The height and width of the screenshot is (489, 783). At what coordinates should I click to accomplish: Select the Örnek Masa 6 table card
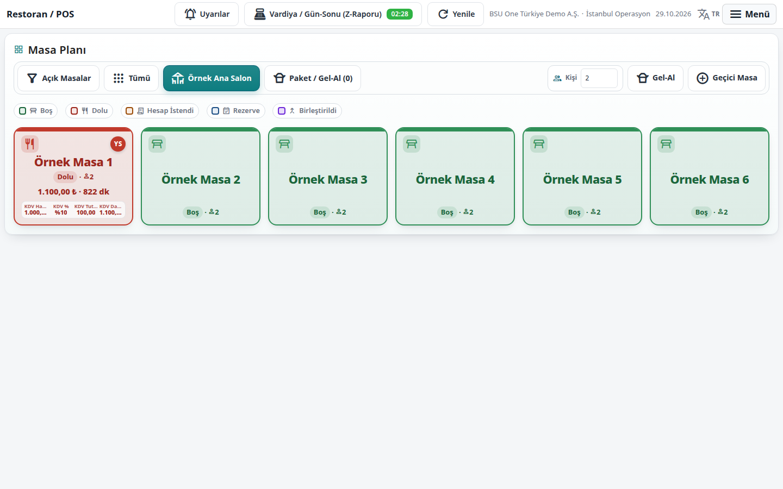tap(710, 176)
